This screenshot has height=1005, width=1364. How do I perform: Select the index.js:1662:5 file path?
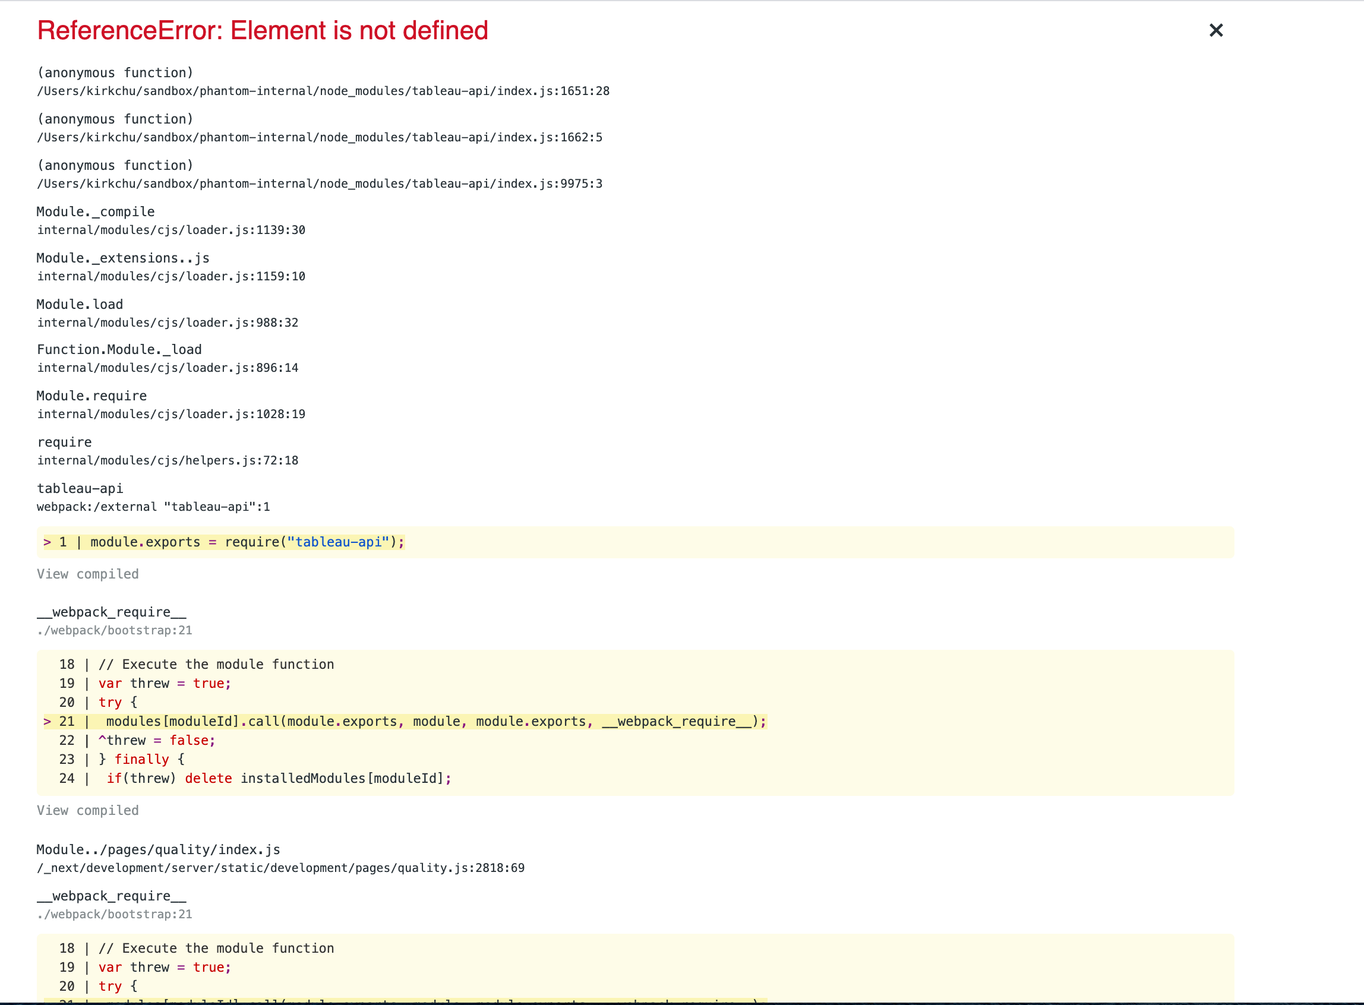318,137
